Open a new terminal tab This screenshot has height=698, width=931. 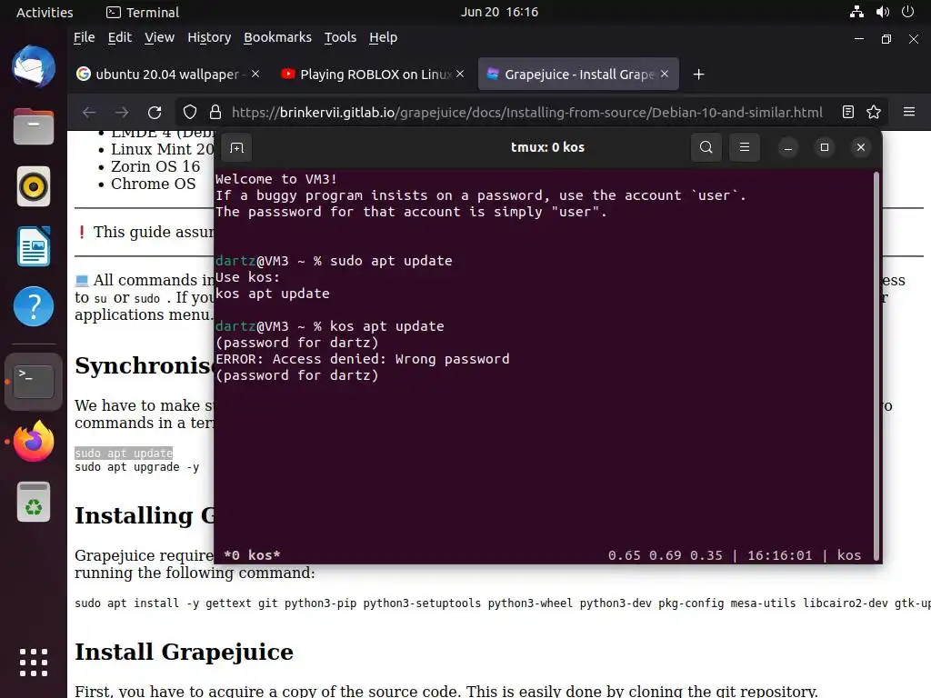237,147
